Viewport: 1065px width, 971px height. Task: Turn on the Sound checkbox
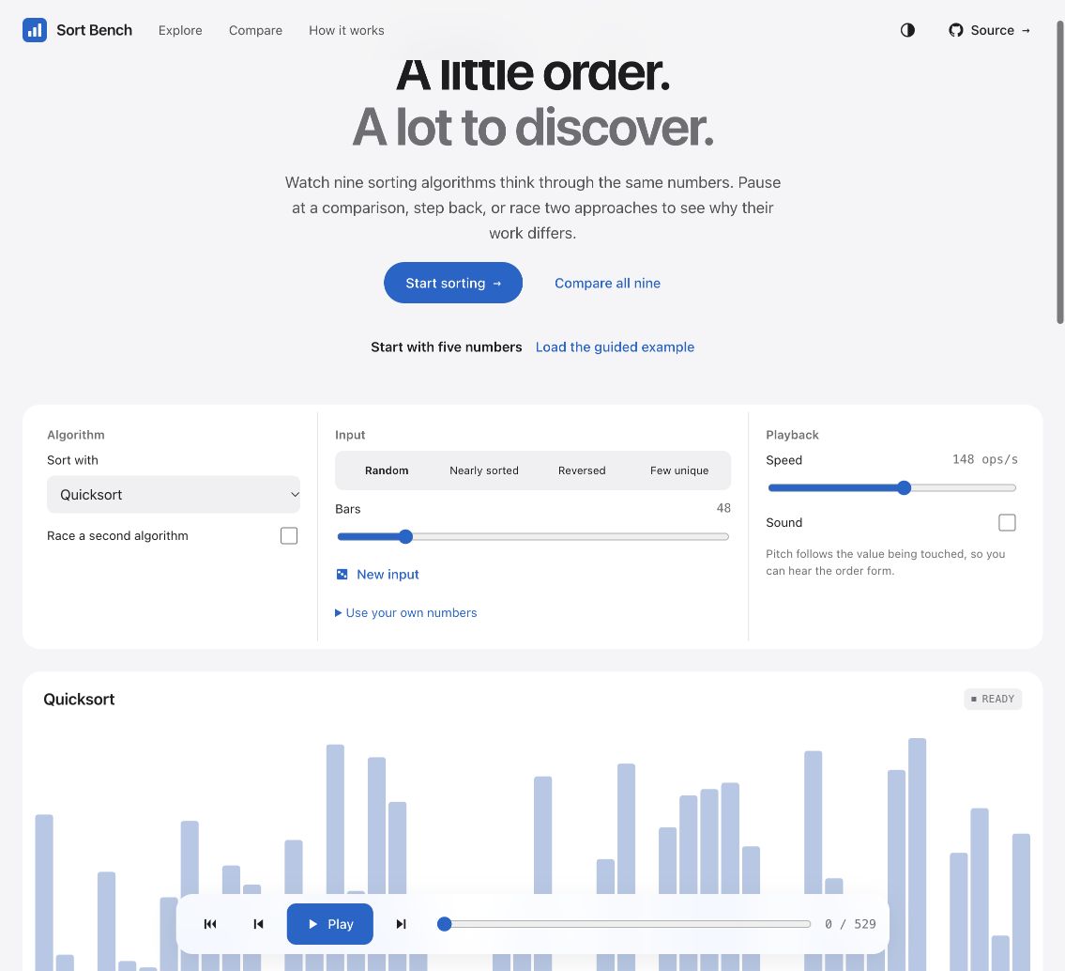point(1007,522)
